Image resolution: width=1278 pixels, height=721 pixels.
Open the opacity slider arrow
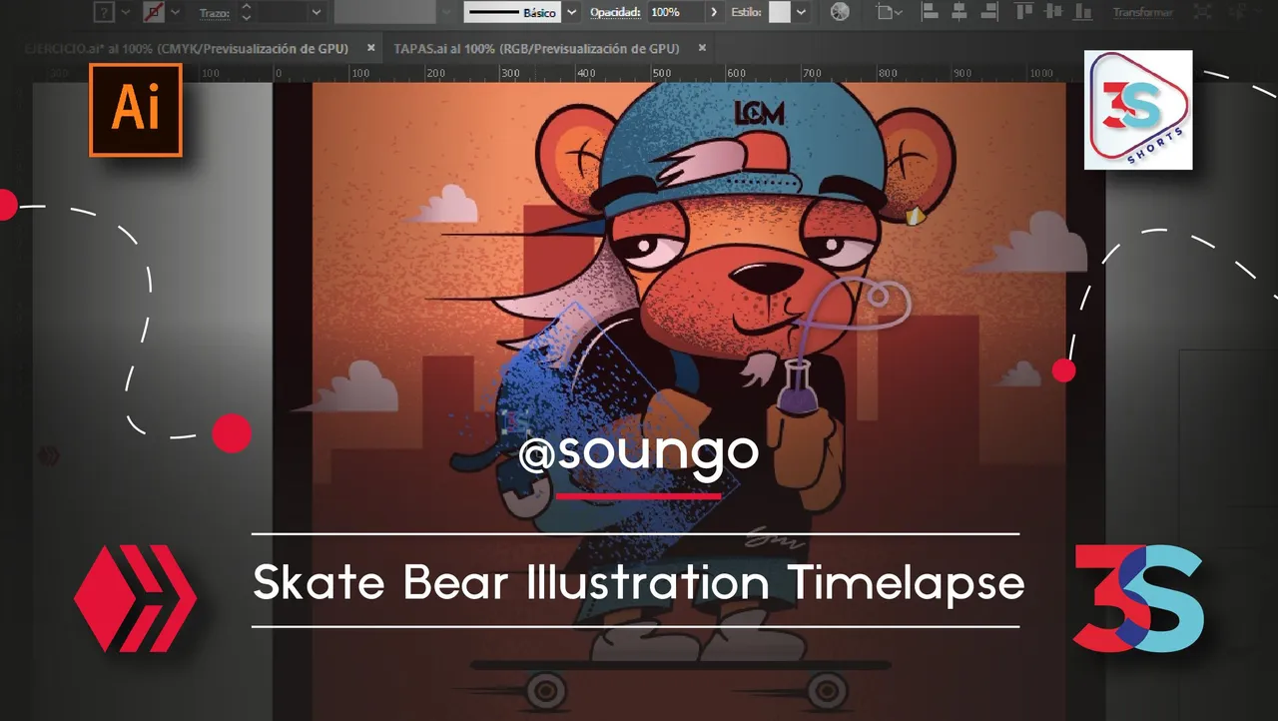click(x=714, y=12)
